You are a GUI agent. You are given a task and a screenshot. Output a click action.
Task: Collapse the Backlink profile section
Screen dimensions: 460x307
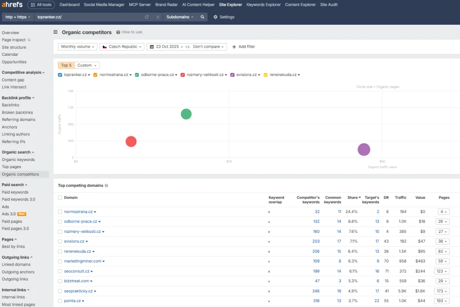click(18, 98)
